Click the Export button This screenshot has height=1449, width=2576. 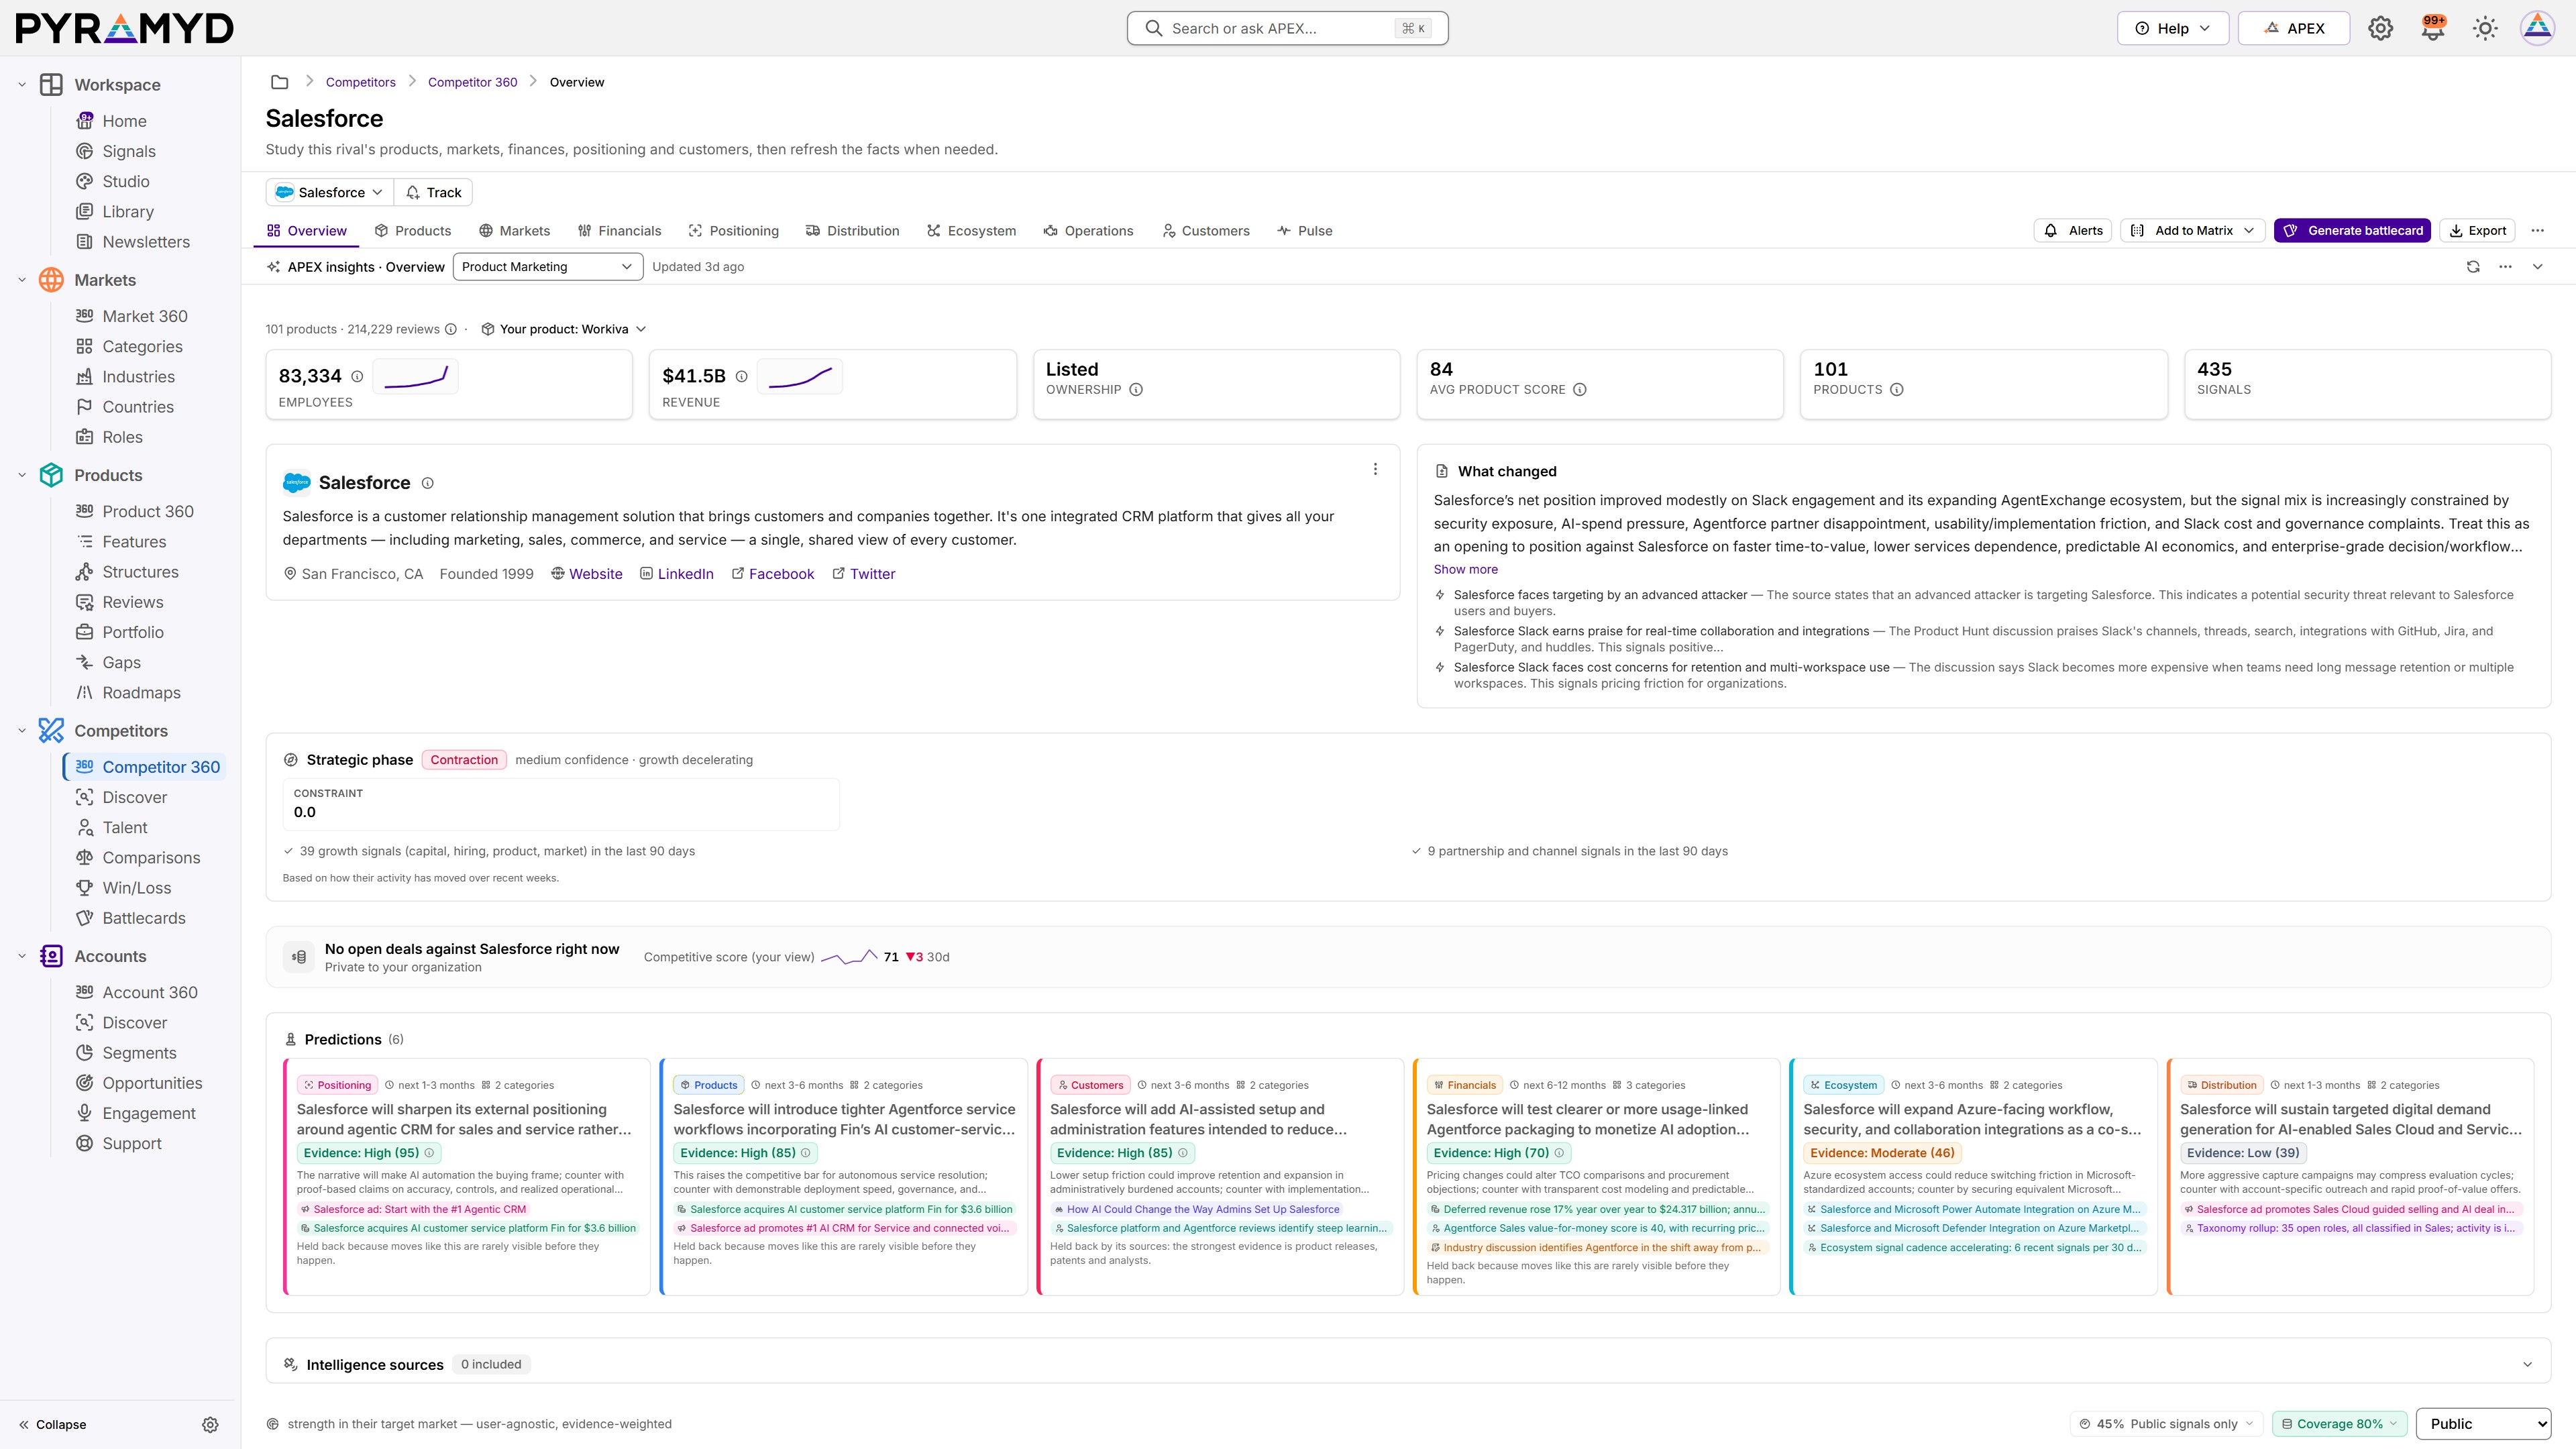pos(2477,231)
